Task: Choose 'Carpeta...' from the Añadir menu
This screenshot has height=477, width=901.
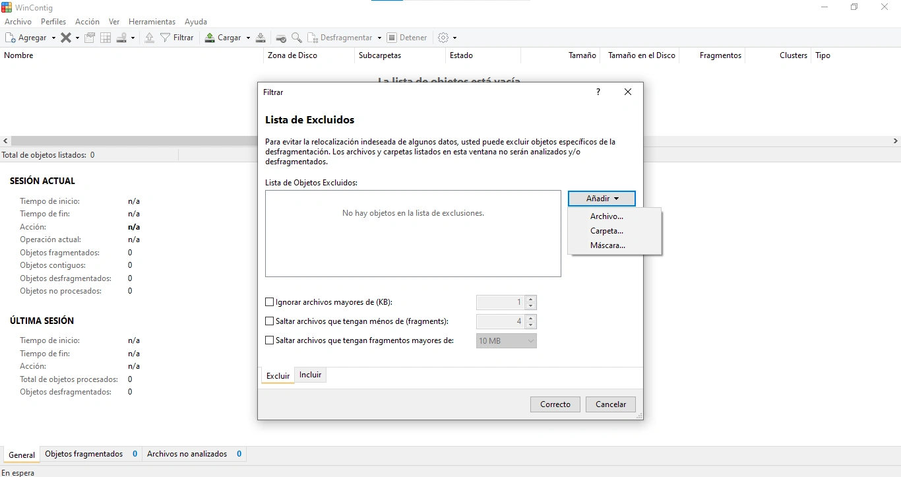Action: [x=607, y=231]
